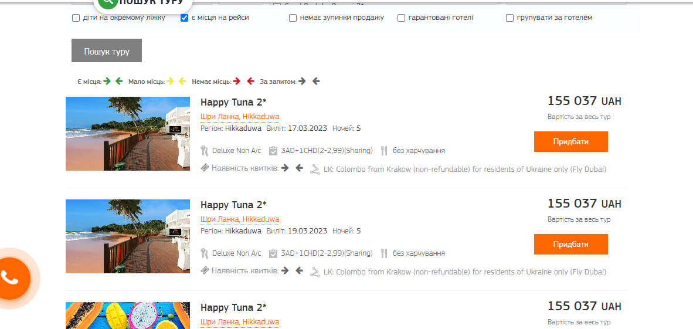Click beach photo of the 19.03.2023 tour
Image resolution: width=693 pixels, height=329 pixels.
tap(128, 236)
